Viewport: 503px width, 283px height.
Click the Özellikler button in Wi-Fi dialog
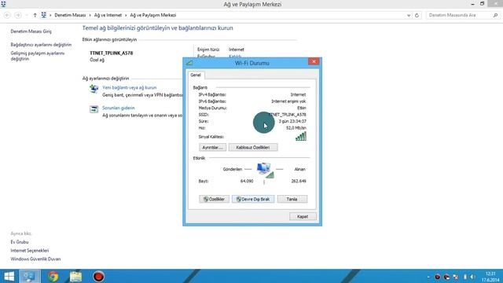214,199
